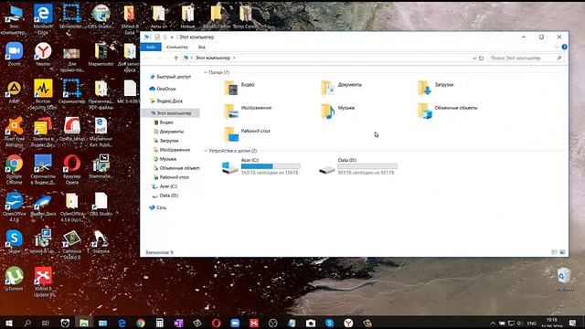Switch to details view in status bar
Viewport: 585px width, 329px height.
point(554,252)
